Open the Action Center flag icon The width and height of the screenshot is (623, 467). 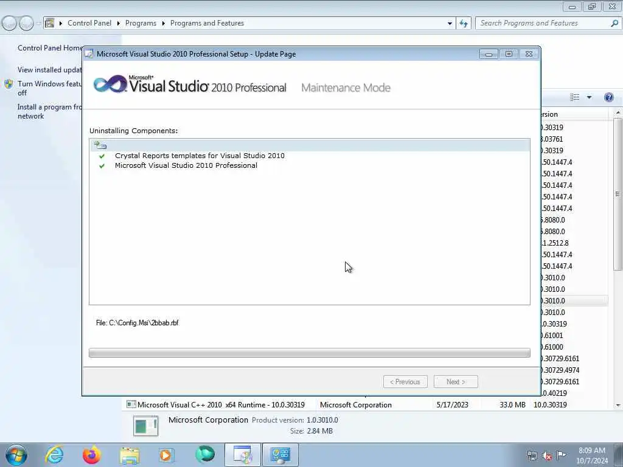click(x=561, y=455)
